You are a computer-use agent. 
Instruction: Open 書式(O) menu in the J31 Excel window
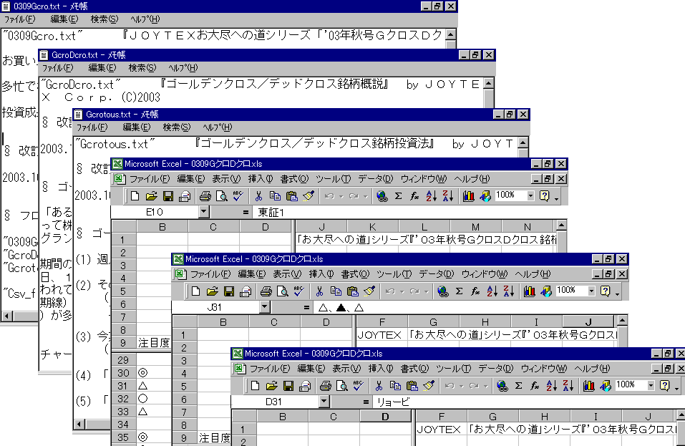(x=355, y=274)
